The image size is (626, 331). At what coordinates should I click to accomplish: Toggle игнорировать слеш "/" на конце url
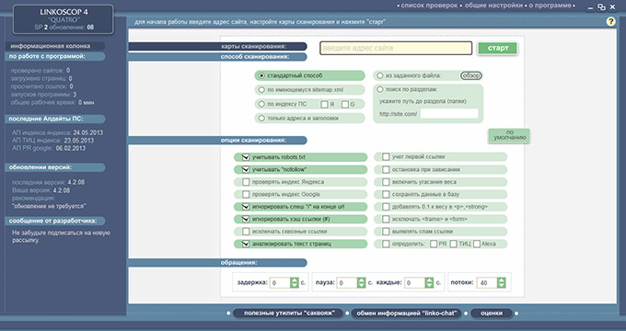246,207
